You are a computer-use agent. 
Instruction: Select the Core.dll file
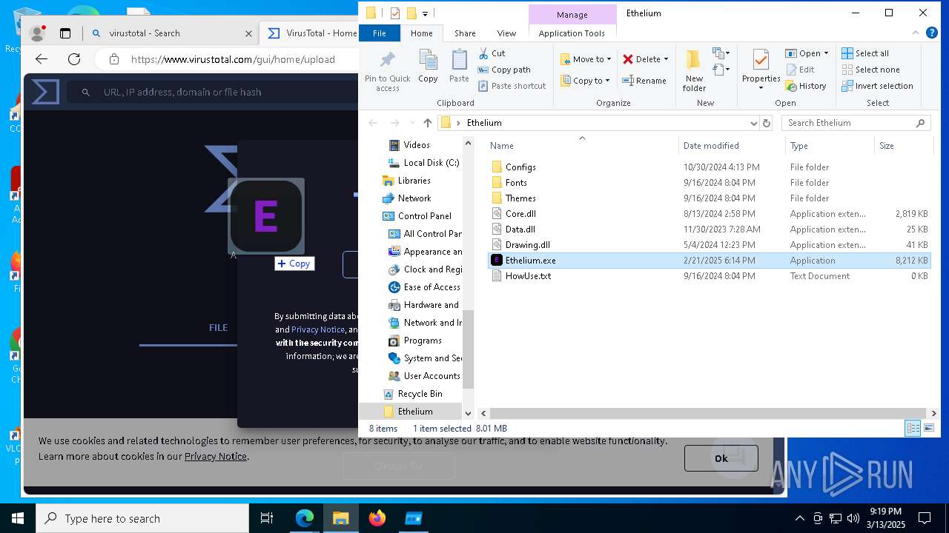point(520,214)
